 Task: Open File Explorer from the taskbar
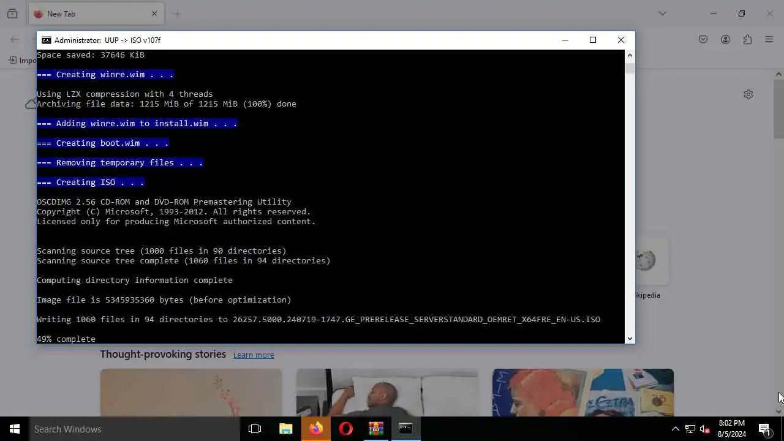coord(285,429)
